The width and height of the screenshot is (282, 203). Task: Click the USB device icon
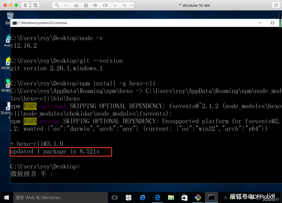pyautogui.click(x=115, y=5)
